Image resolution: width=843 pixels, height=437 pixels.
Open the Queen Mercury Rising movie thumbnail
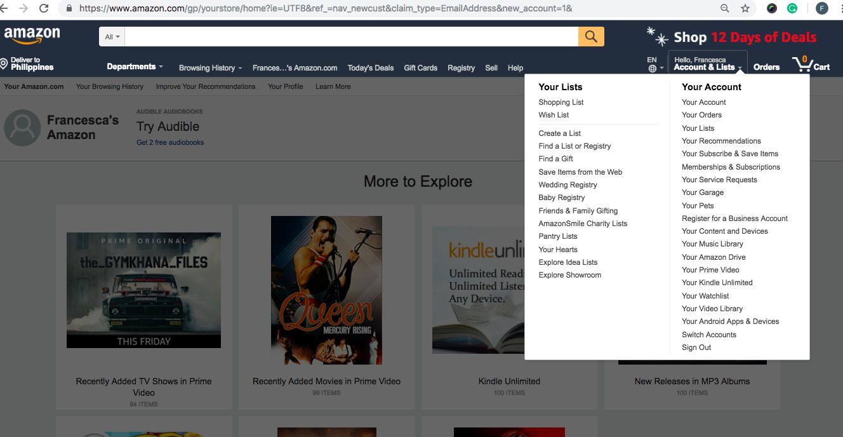tap(326, 290)
